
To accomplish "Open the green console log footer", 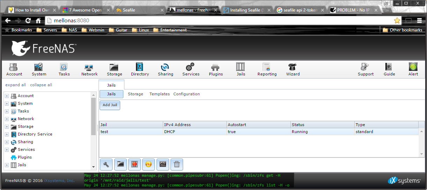I will pyautogui.click(x=189, y=180).
